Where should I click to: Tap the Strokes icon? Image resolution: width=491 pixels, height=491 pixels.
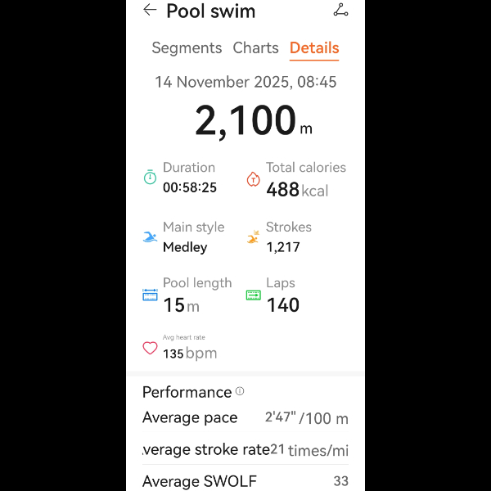(254, 237)
